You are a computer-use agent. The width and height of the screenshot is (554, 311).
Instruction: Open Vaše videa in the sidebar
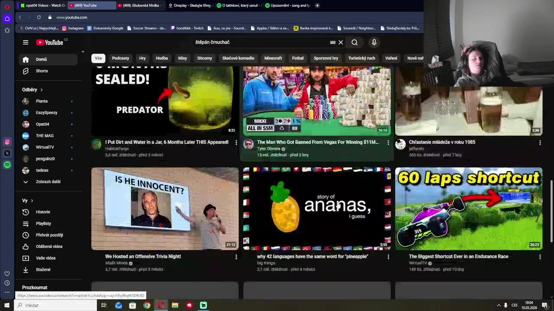click(48, 258)
